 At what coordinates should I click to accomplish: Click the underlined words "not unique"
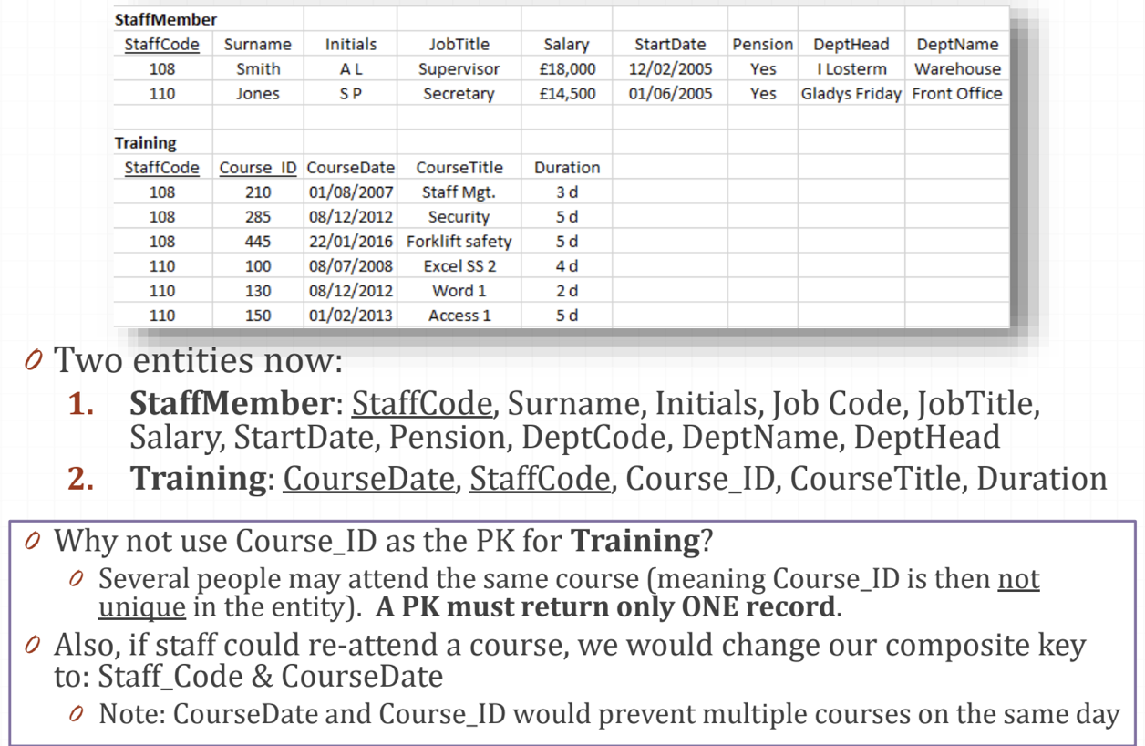(x=1017, y=579)
